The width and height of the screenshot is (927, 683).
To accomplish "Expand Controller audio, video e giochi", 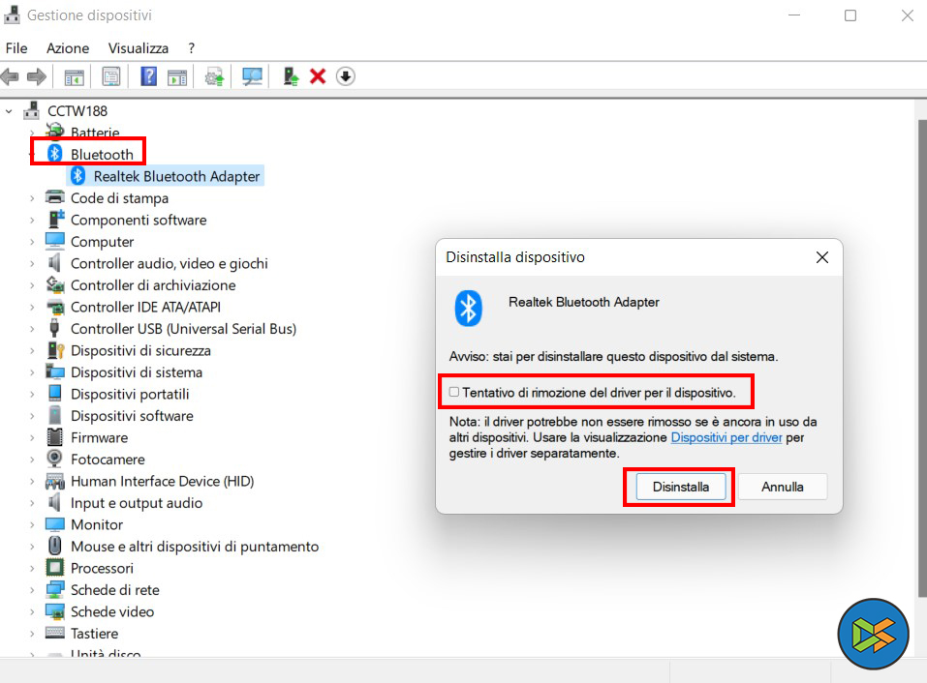I will (32, 263).
